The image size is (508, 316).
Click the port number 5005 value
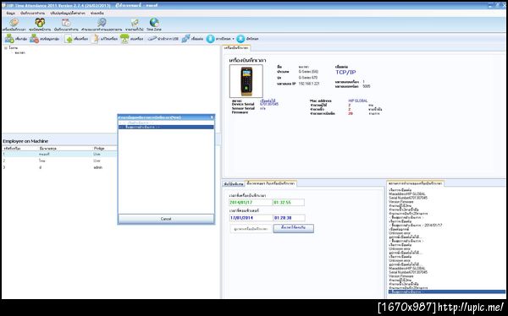[x=366, y=86]
